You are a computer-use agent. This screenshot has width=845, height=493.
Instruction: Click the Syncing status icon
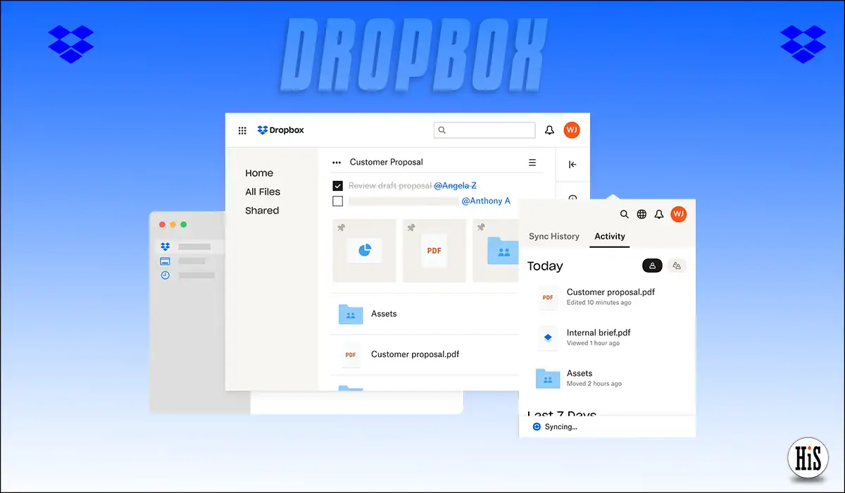(537, 427)
